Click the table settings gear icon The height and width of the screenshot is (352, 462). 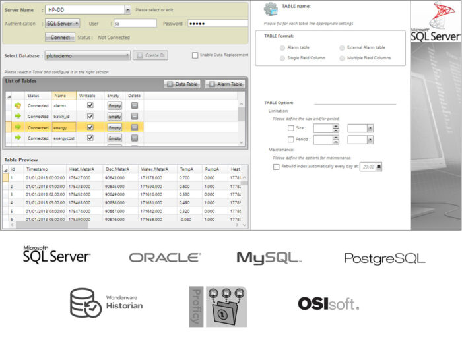pos(271,9)
